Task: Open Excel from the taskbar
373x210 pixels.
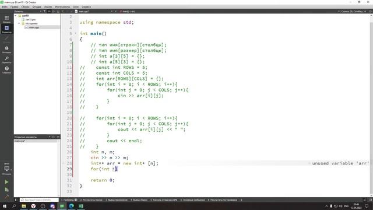Action: pyautogui.click(x=81, y=206)
